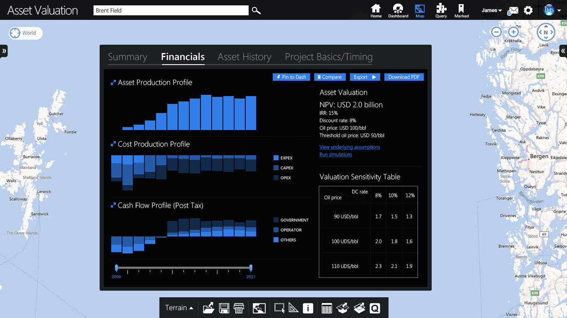This screenshot has width=567, height=318.
Task: Open the table grid view icon
Action: point(327,308)
